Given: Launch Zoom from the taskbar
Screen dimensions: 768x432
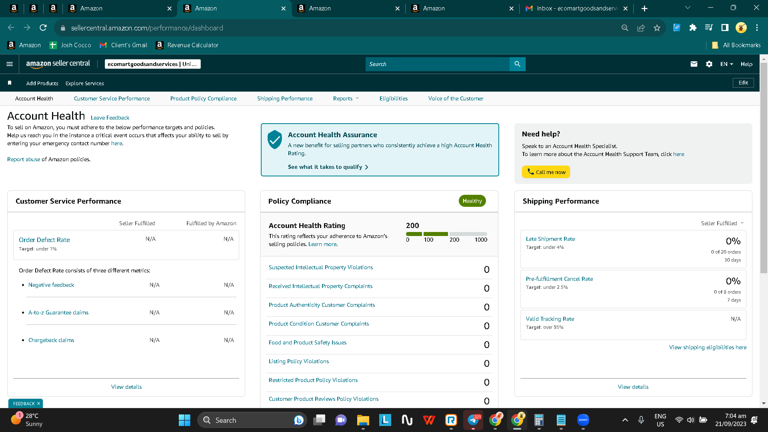Looking at the screenshot, I should click(x=583, y=420).
